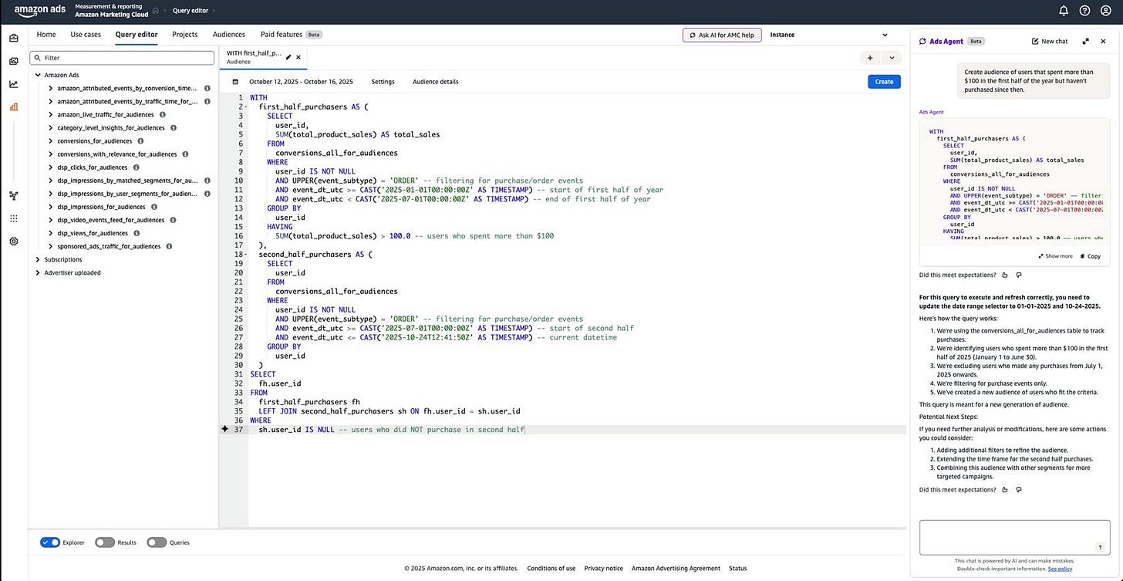Collapse the Amazon Ads tree node
This screenshot has width=1123, height=581.
coord(38,75)
